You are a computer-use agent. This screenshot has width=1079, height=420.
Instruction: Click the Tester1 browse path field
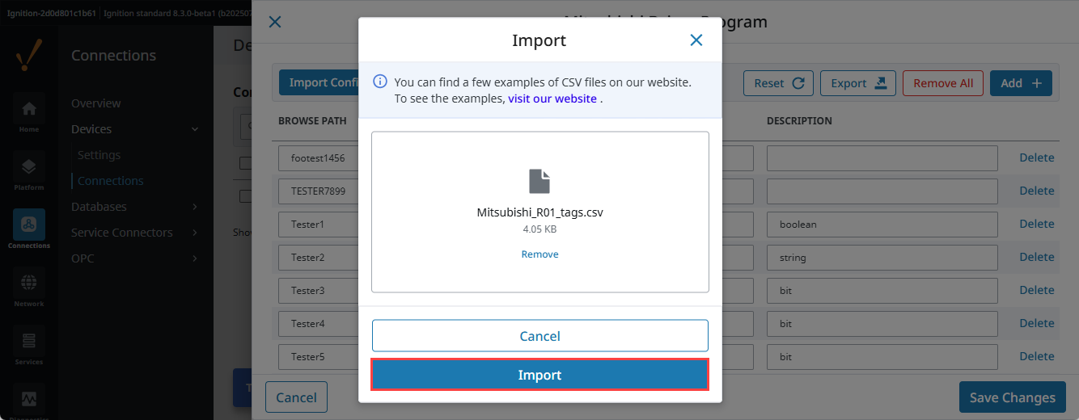click(x=319, y=225)
